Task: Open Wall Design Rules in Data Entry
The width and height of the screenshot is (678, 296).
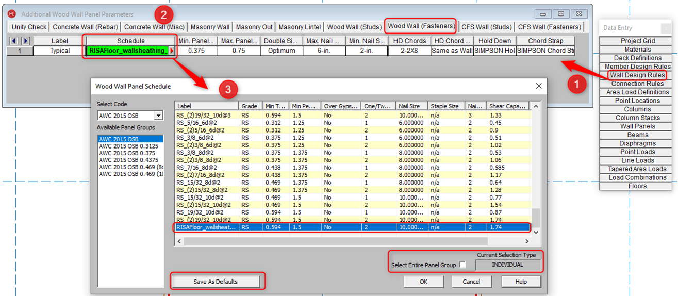Action: [x=637, y=75]
